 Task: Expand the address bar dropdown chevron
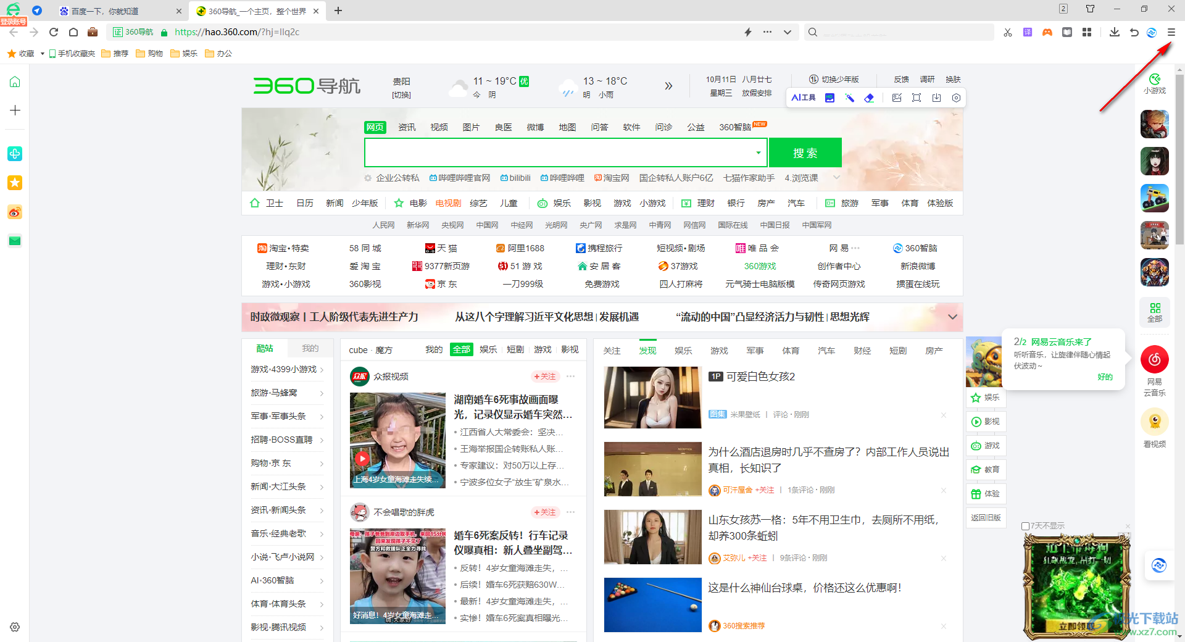click(788, 32)
